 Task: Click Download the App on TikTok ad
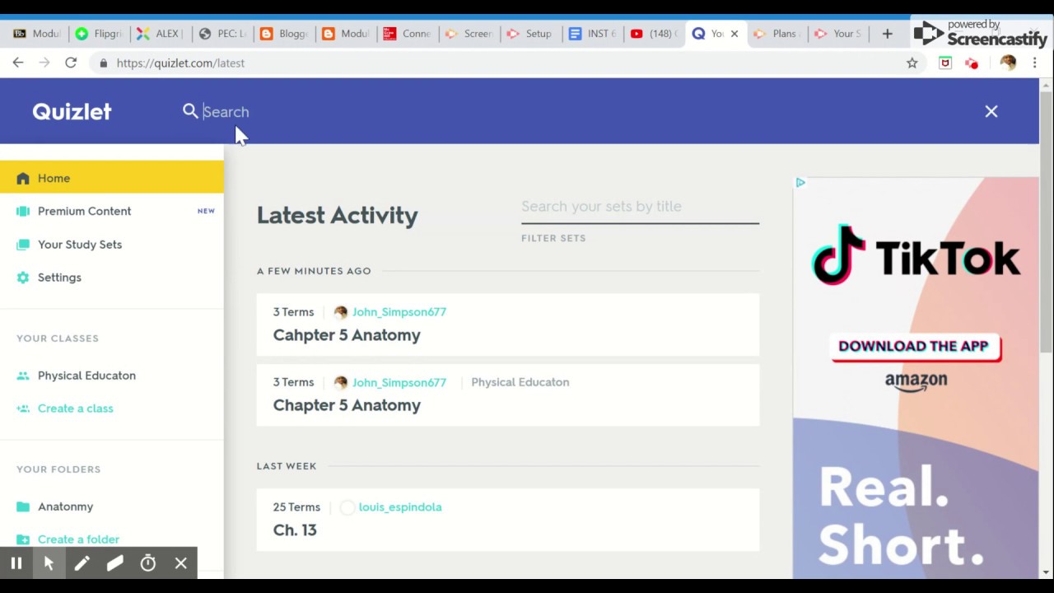click(914, 347)
